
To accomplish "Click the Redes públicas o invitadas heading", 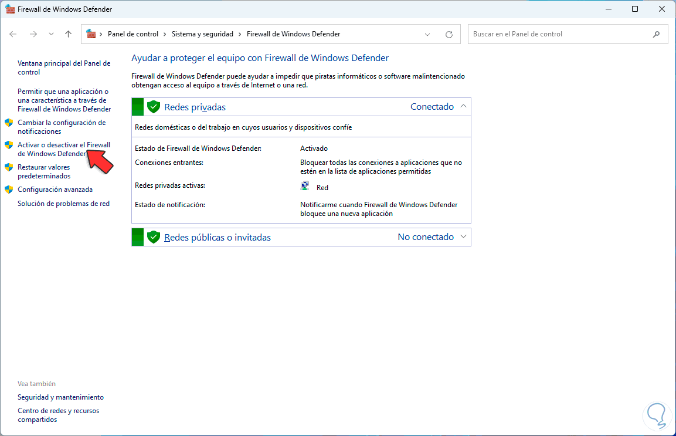I will tap(218, 238).
